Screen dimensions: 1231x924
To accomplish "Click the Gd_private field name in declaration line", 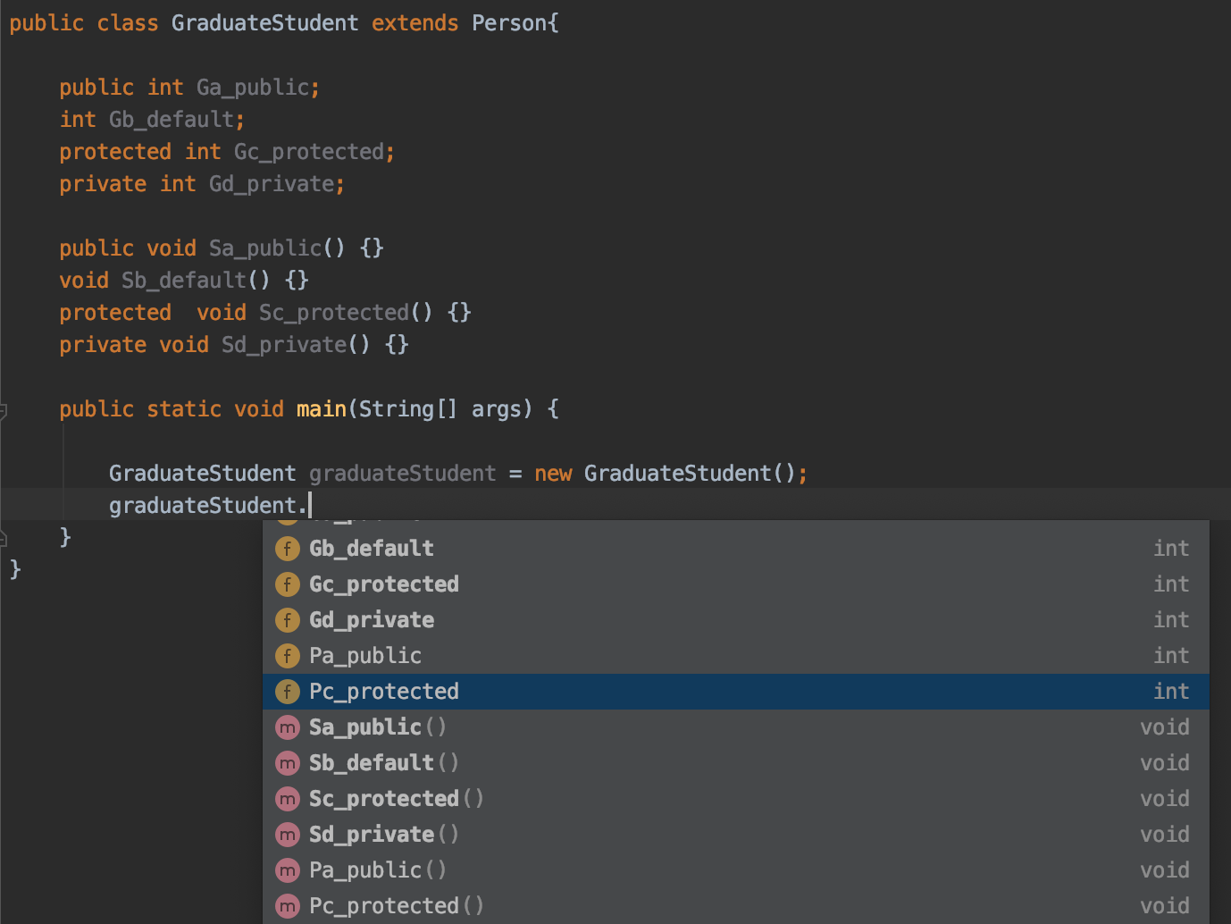I will [272, 184].
